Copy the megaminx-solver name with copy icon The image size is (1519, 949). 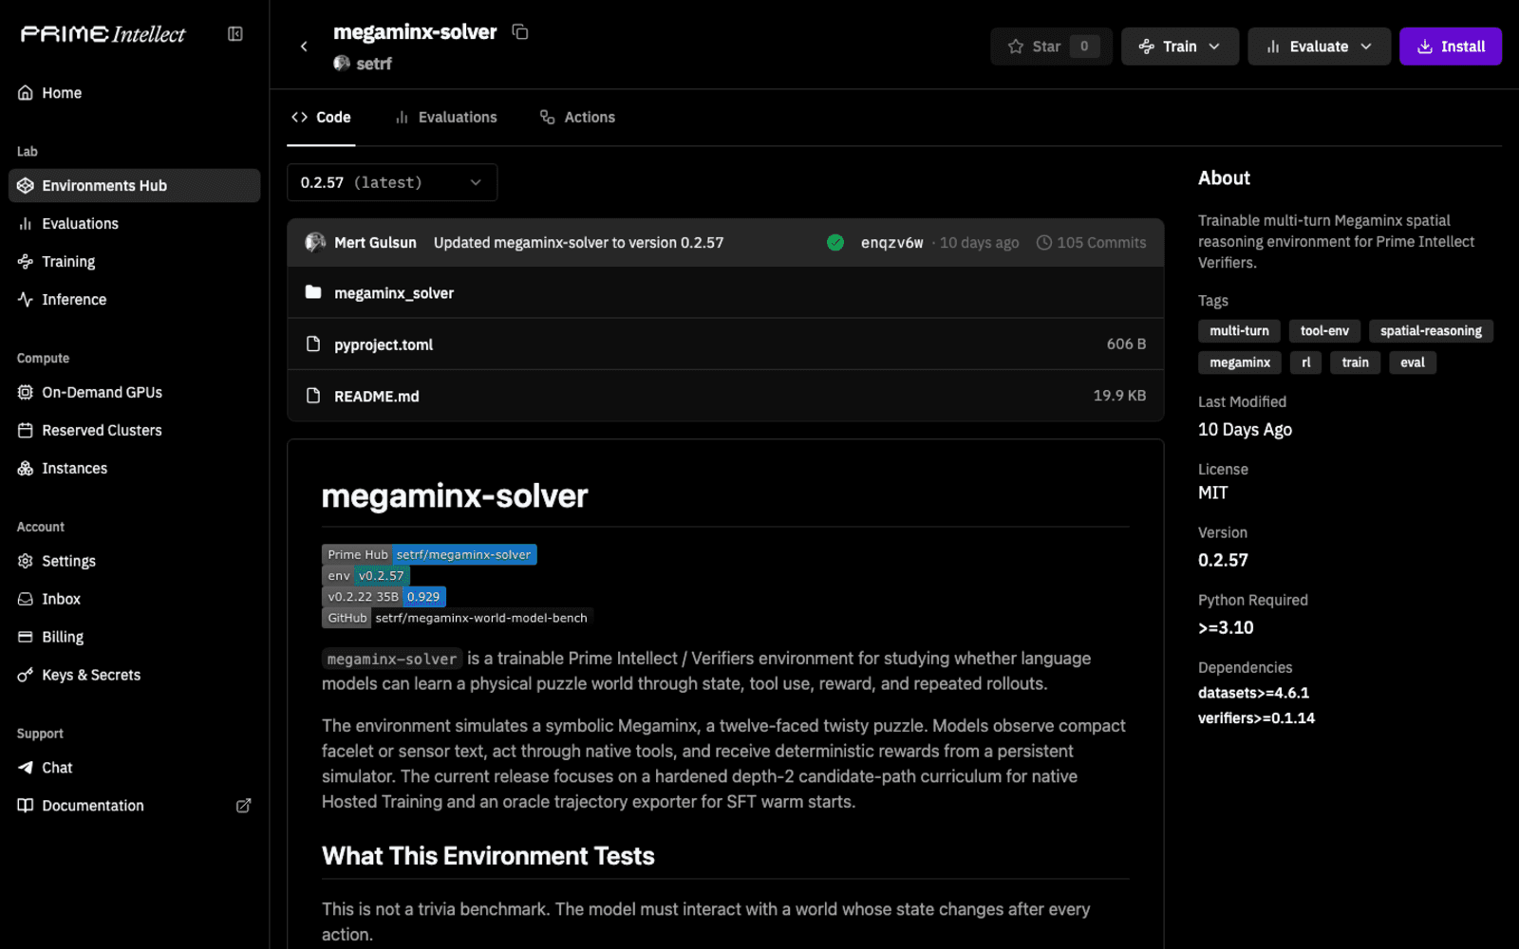pos(519,31)
